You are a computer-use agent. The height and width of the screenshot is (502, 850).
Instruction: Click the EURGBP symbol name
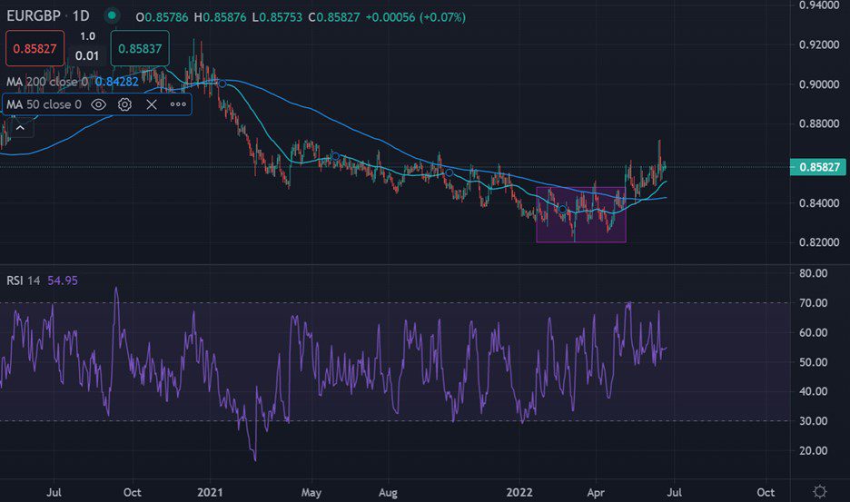coord(34,15)
